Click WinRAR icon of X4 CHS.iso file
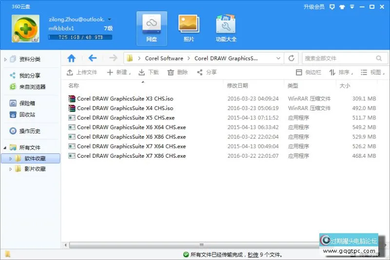The width and height of the screenshot is (390, 260). (x=72, y=108)
